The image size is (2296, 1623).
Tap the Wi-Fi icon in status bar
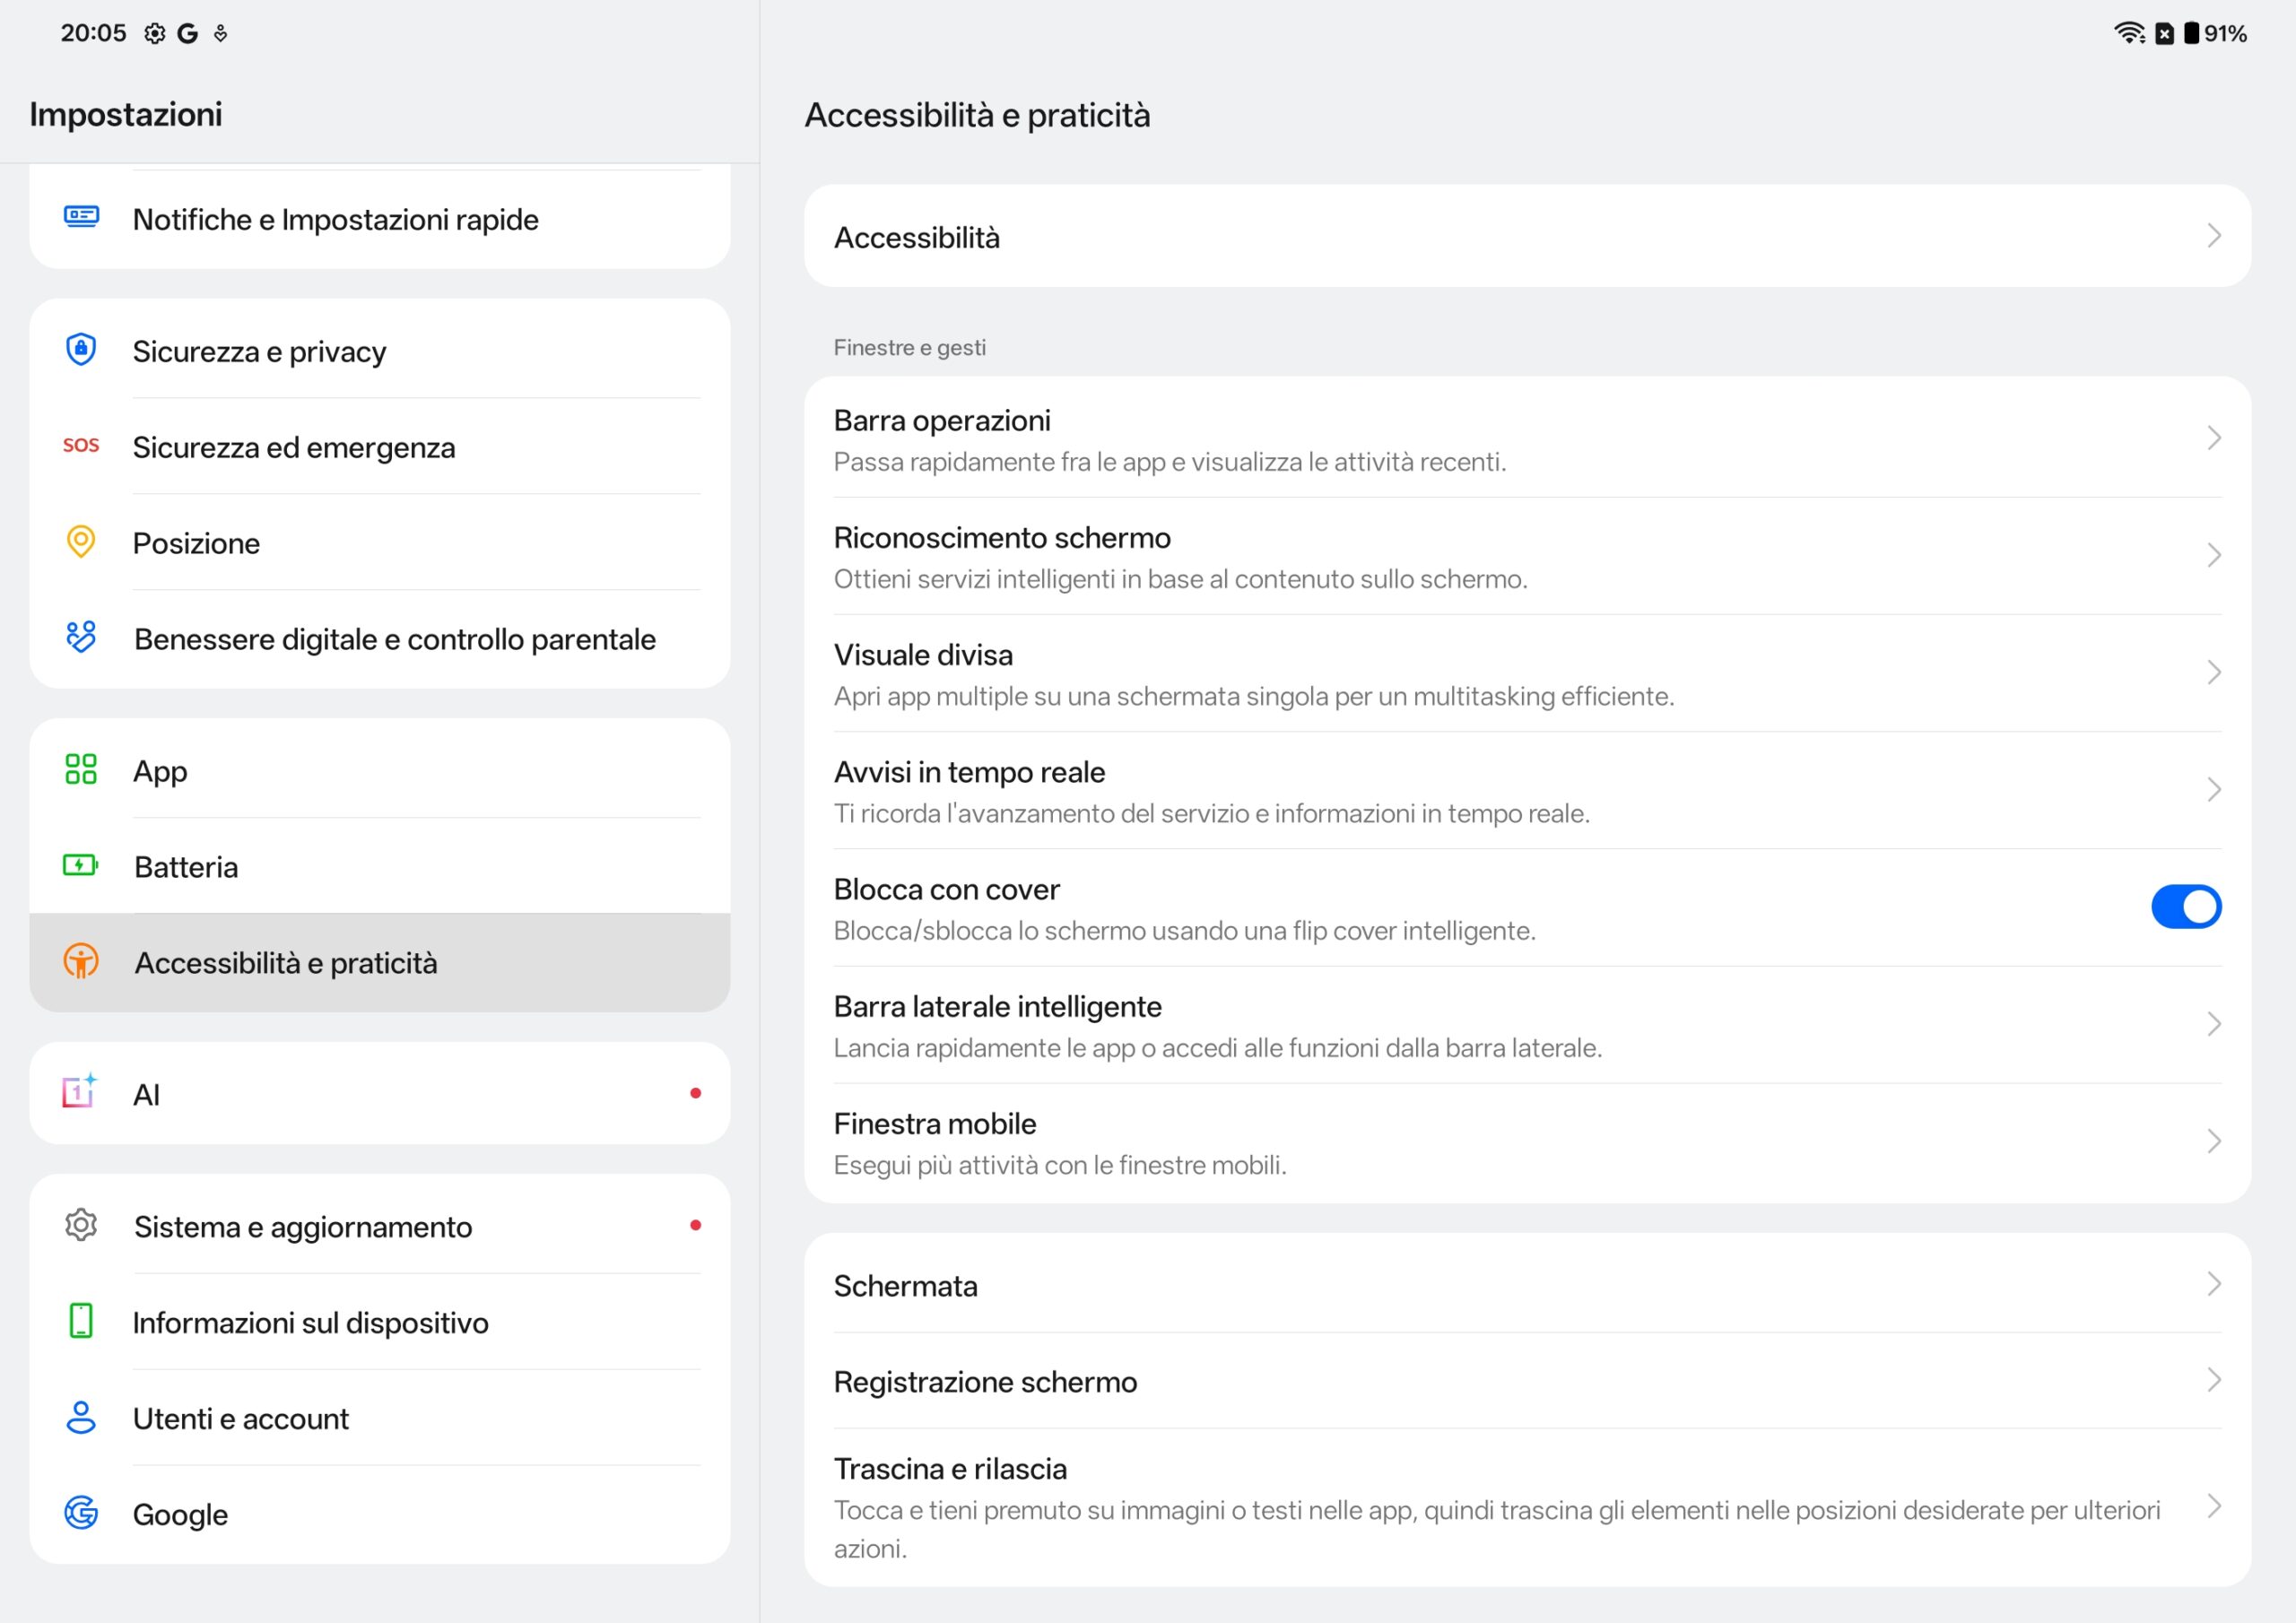pos(2128,33)
